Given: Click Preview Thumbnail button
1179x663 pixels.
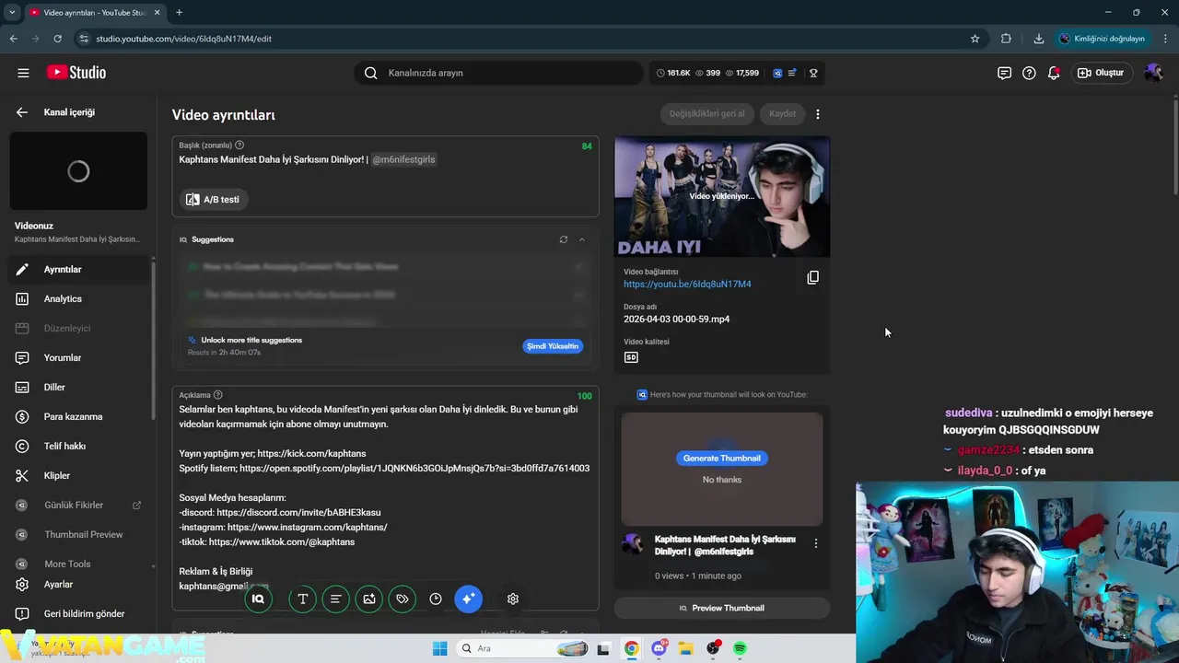Looking at the screenshot, I should click(722, 609).
